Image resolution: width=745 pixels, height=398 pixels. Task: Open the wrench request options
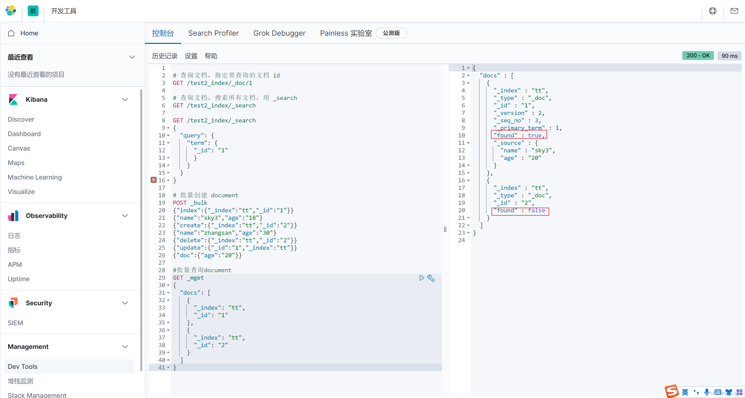431,278
